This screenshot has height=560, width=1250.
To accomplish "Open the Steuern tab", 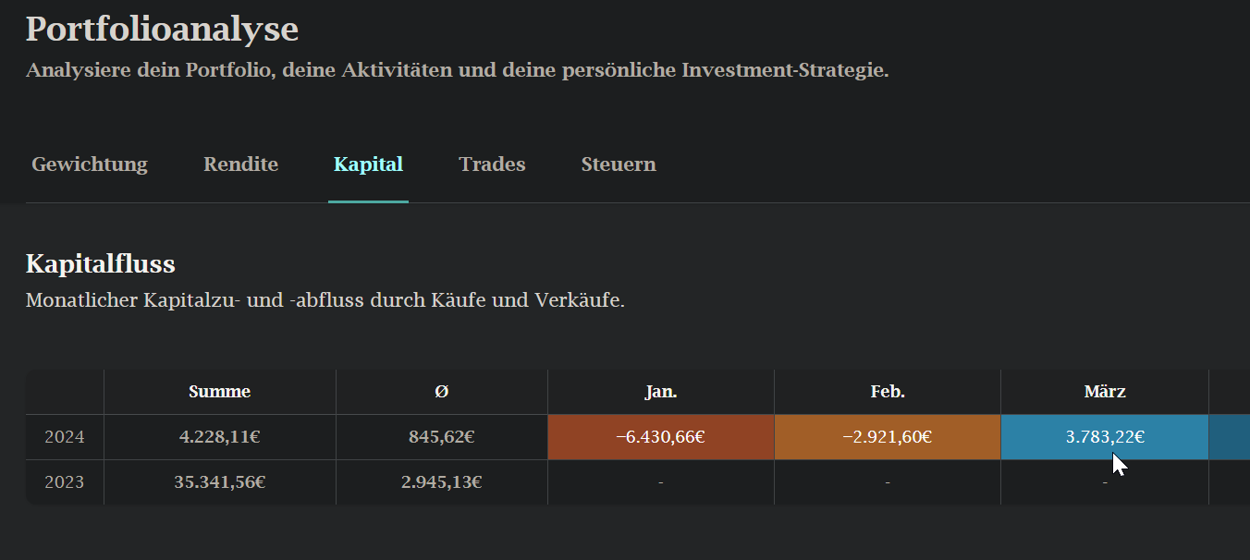I will tap(619, 164).
